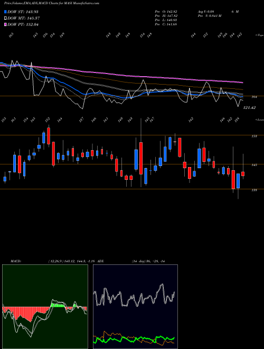The width and height of the screenshot is (264, 349).
Task: Click the '138' price level label
Action: click(x=254, y=190)
